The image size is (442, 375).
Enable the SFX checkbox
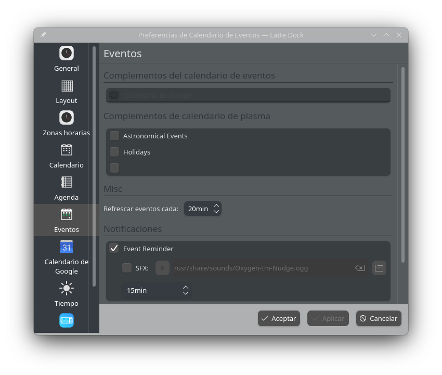click(127, 268)
